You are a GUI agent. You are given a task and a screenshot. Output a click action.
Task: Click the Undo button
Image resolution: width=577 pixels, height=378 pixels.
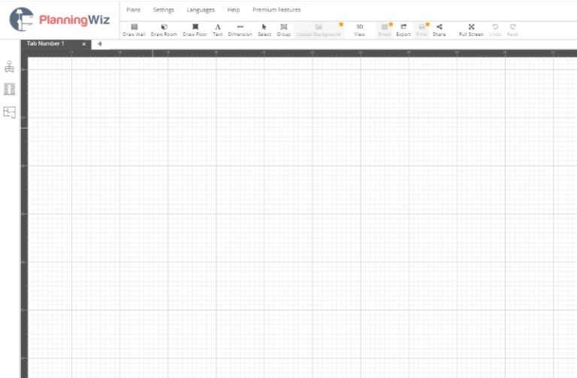(x=495, y=30)
